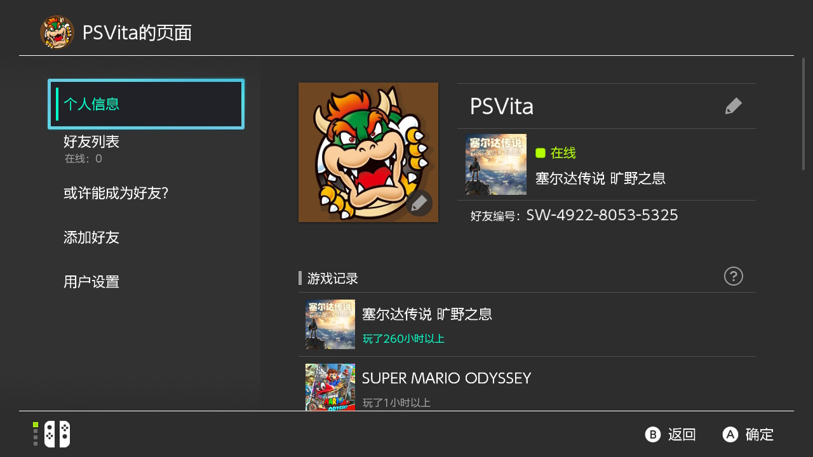Click the 返回 back button label

tap(682, 435)
